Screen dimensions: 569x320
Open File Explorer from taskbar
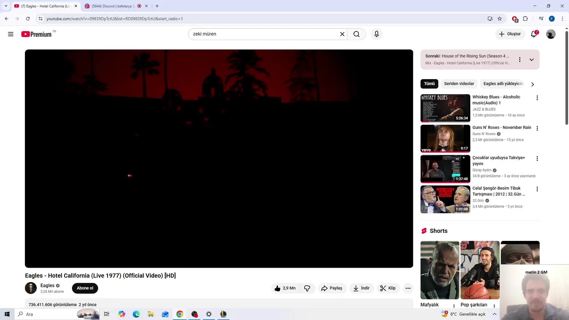pyautogui.click(x=151, y=314)
